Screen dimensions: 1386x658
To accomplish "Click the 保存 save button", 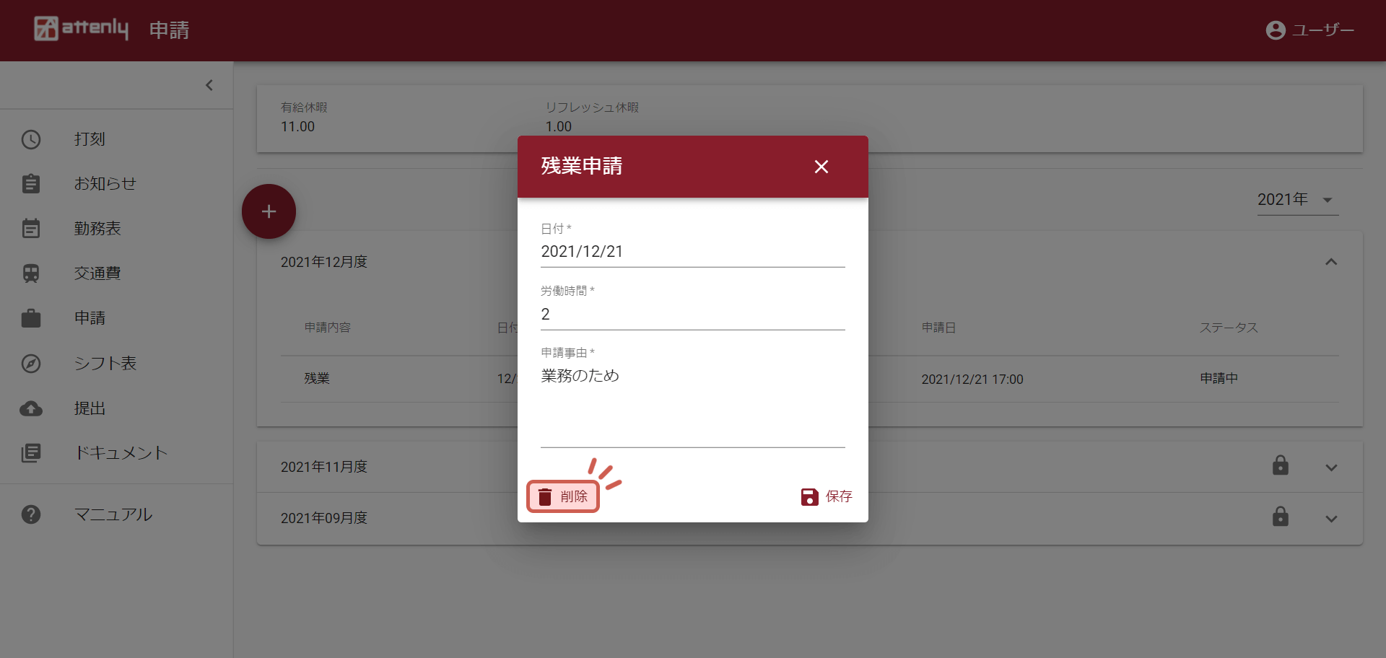I will 827,496.
